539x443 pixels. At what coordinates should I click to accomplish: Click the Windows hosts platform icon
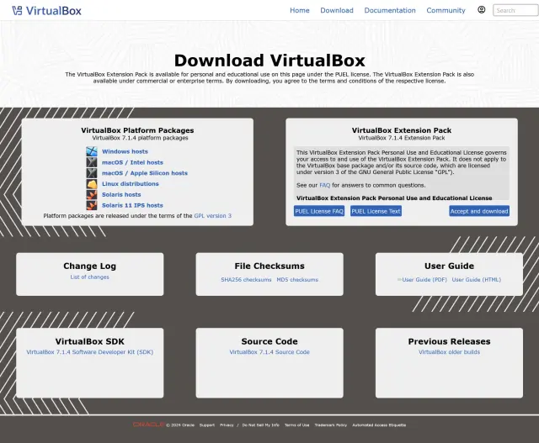click(92, 151)
